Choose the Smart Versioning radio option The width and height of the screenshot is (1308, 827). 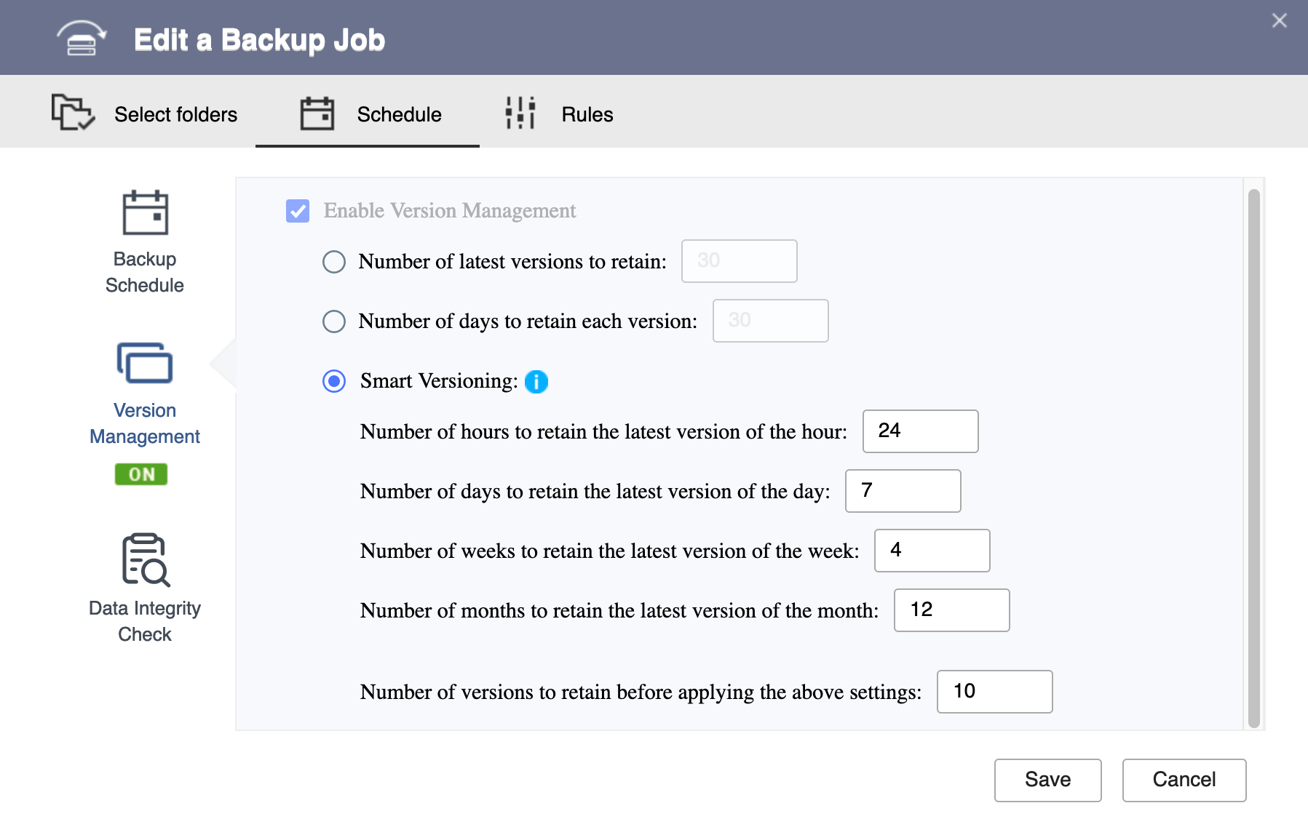[x=334, y=381]
